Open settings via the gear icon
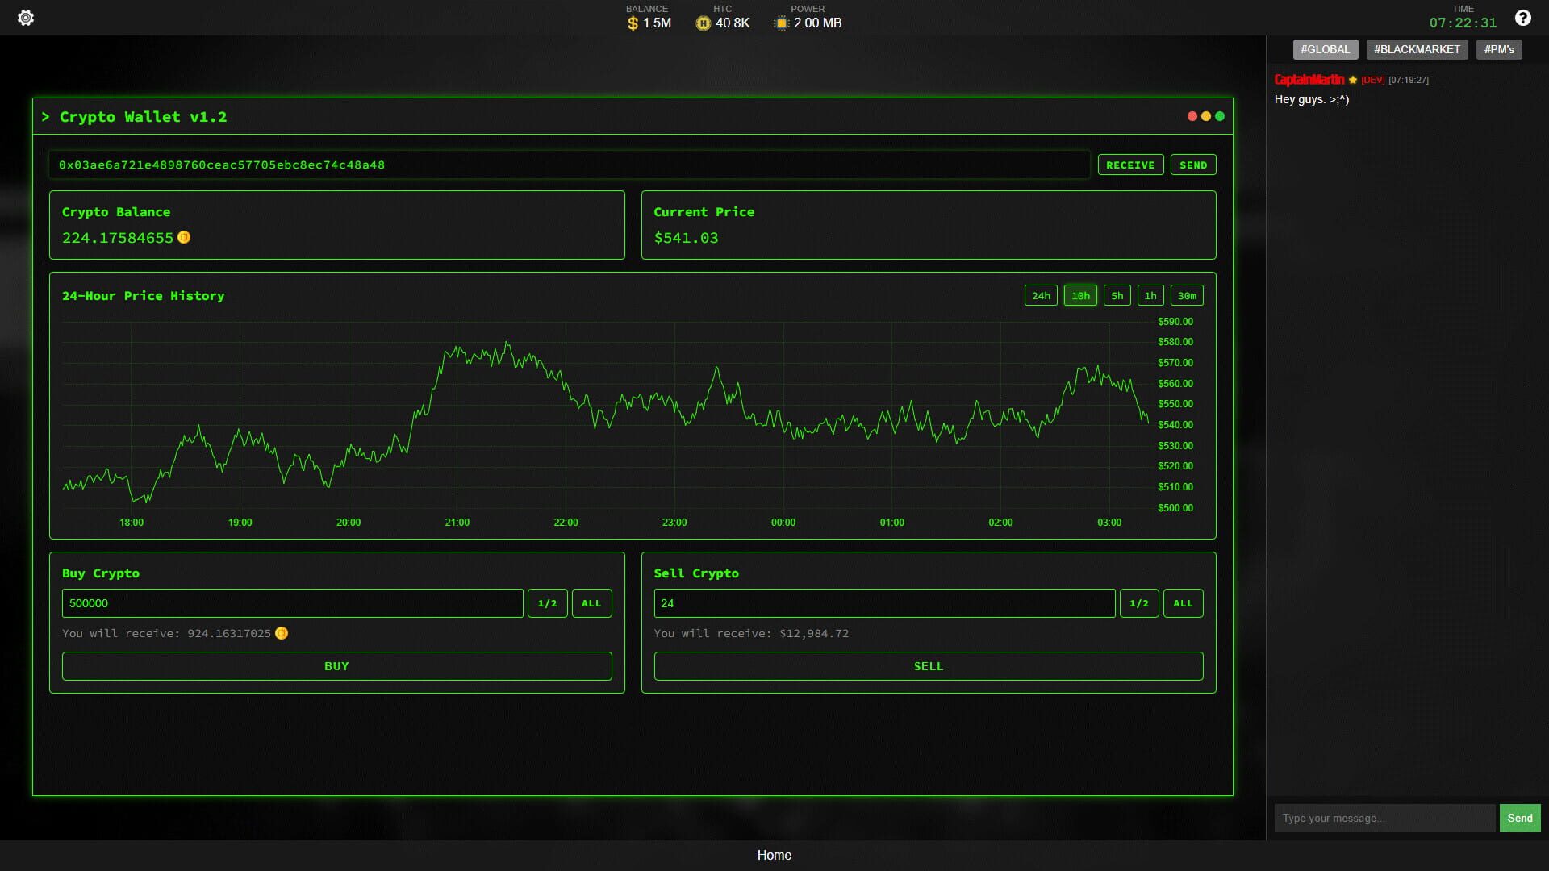The height and width of the screenshot is (871, 1549). 26,17
